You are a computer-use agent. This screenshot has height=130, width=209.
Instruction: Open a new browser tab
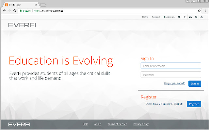point(43,5)
